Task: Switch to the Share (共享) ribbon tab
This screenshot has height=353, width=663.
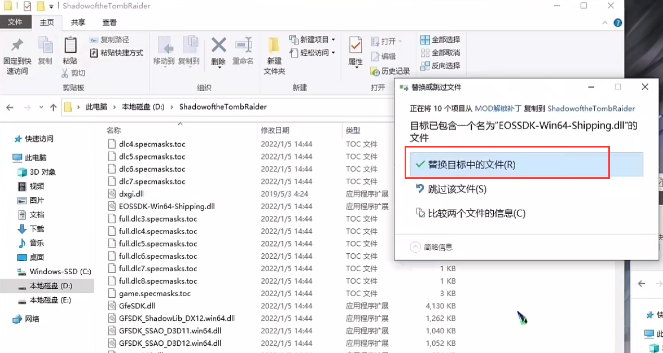Action: coord(79,22)
